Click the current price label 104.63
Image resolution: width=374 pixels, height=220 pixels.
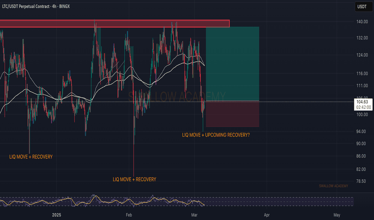pos(362,102)
